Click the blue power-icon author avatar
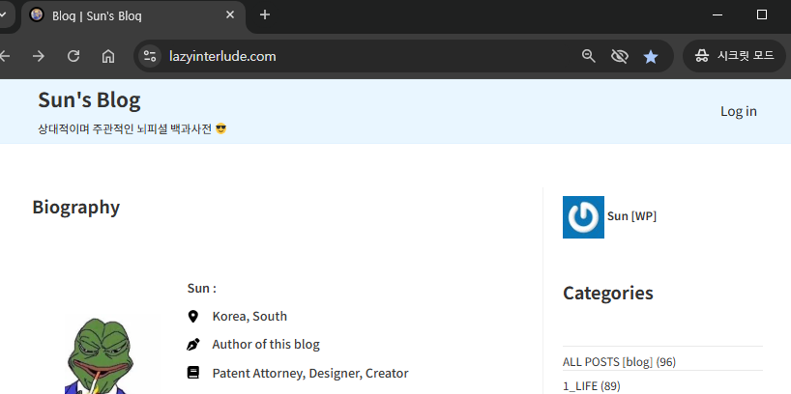Screen dimensions: 791x394 coord(583,217)
